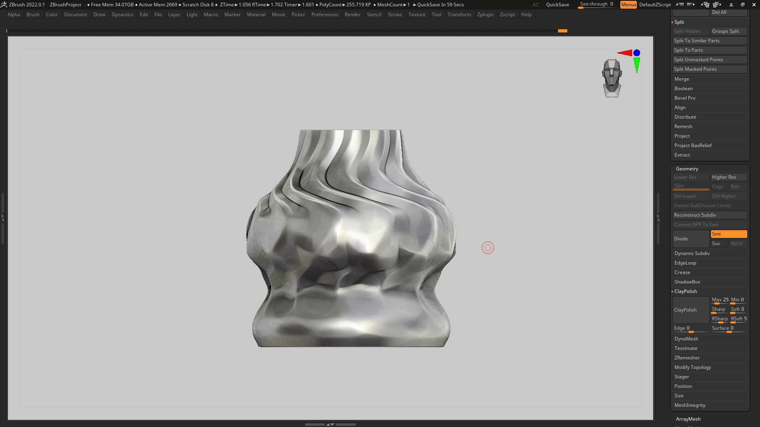Click the left tray divider arrows

(2, 217)
